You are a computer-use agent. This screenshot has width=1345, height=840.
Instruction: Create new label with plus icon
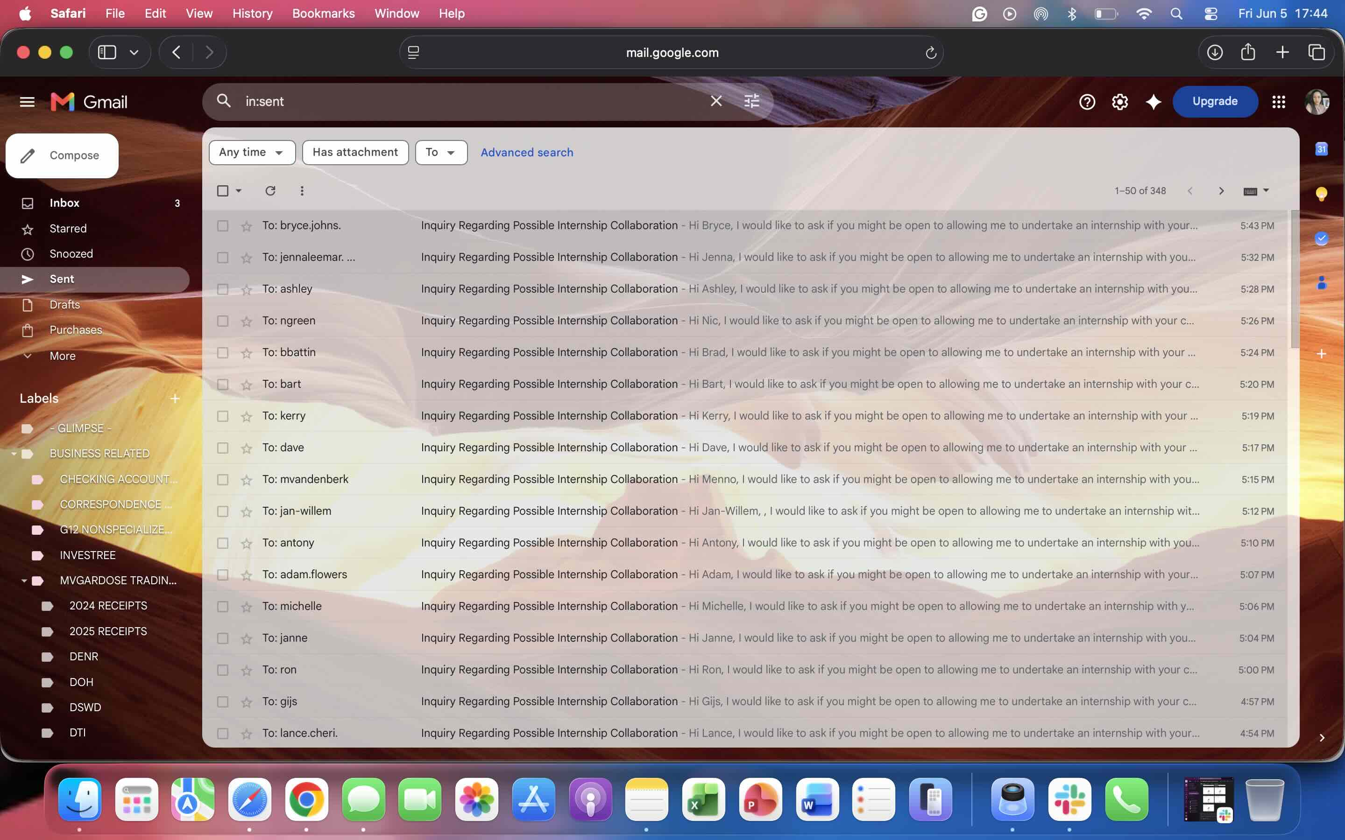(175, 399)
